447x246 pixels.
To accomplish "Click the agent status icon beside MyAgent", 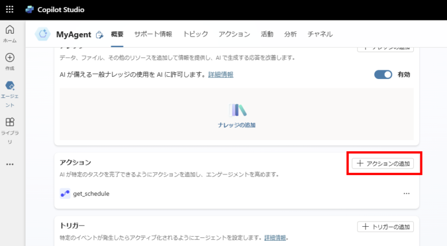I will pyautogui.click(x=100, y=35).
